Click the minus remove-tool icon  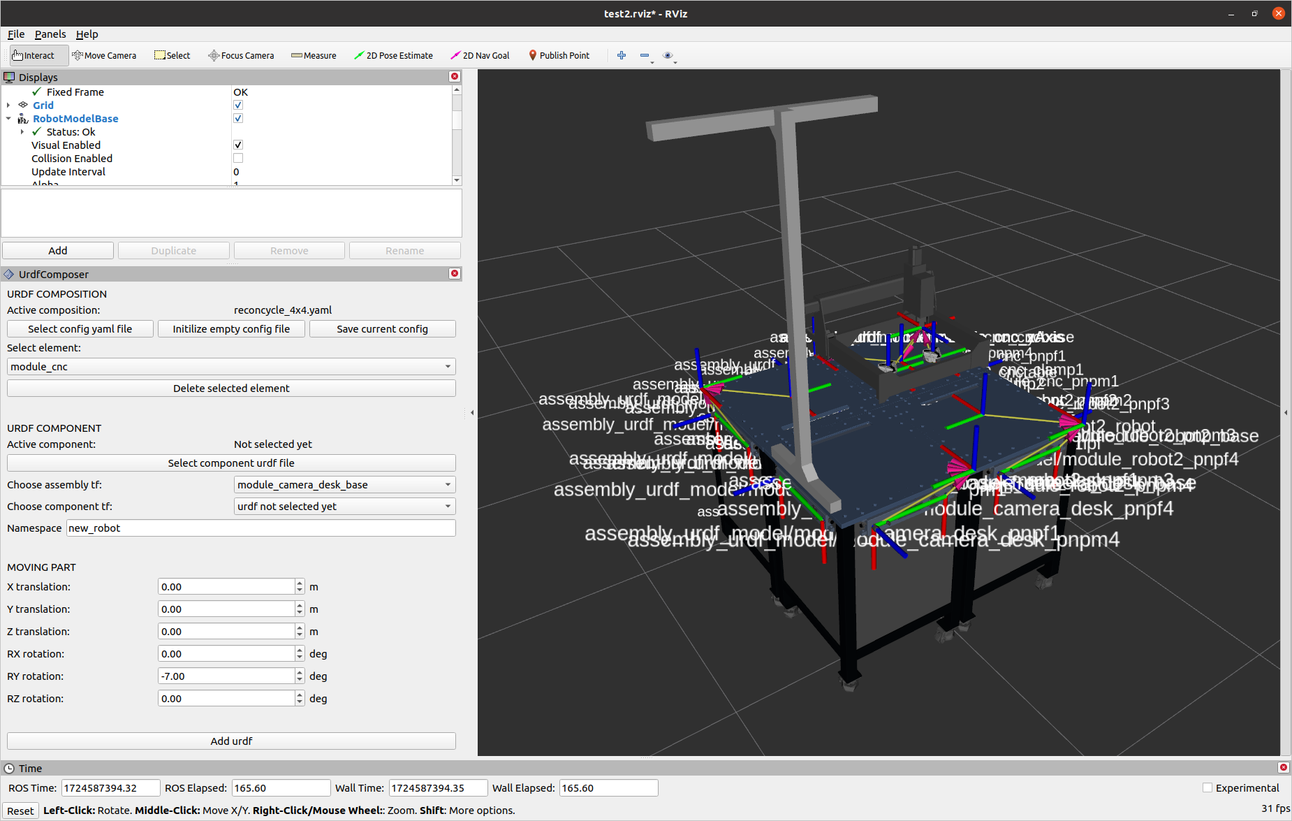tap(645, 55)
